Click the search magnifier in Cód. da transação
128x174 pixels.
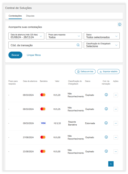pos(78,45)
